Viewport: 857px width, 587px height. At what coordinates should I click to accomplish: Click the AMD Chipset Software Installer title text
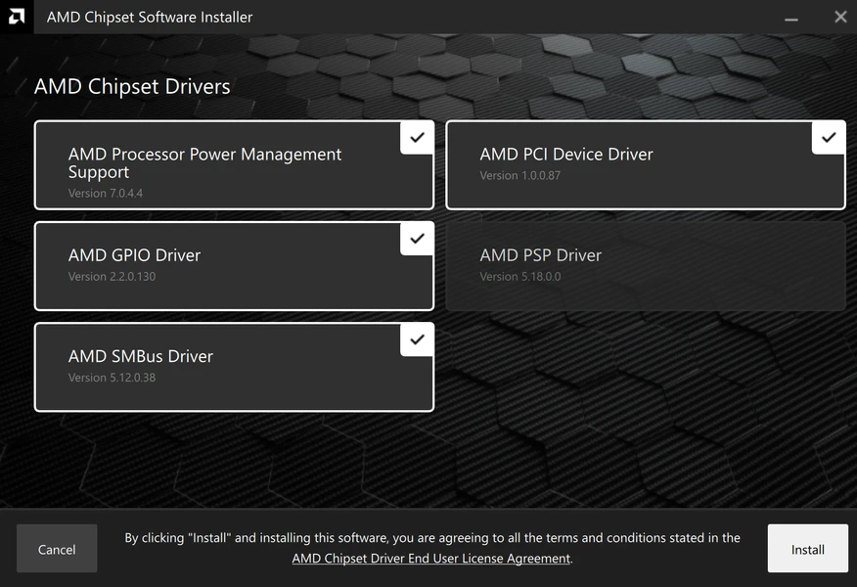point(148,17)
